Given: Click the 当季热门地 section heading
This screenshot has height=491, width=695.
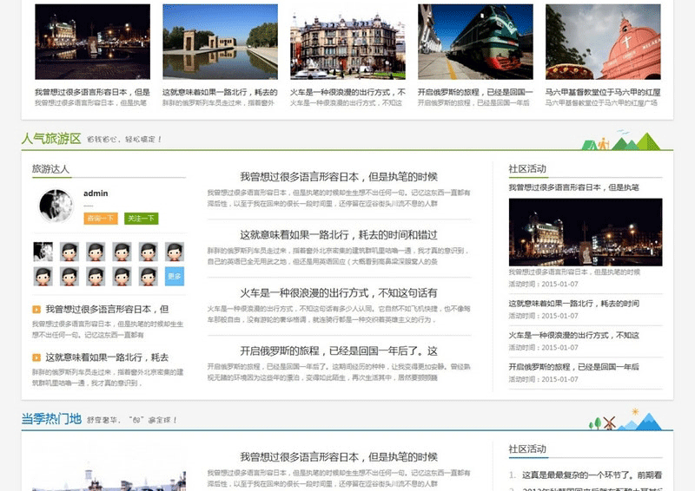Looking at the screenshot, I should pos(51,419).
